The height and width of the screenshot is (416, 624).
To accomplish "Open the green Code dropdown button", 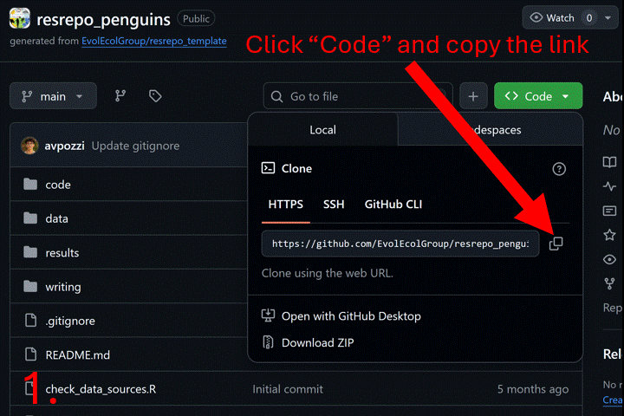I will 538,96.
